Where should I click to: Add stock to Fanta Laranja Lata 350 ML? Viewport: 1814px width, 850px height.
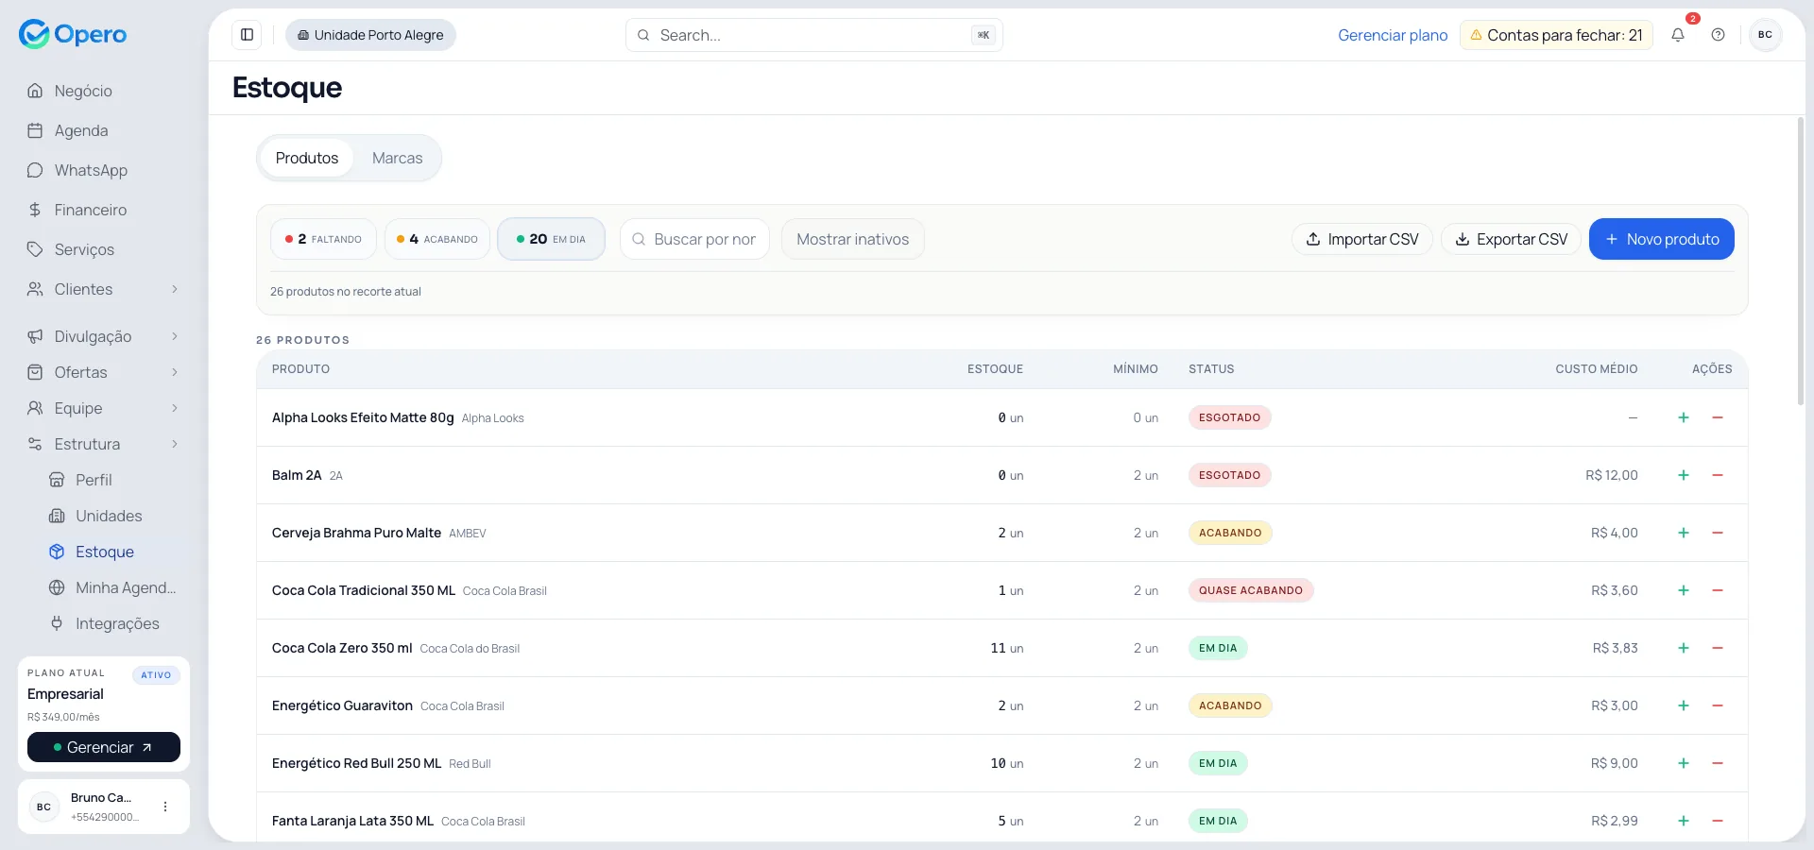(1684, 821)
